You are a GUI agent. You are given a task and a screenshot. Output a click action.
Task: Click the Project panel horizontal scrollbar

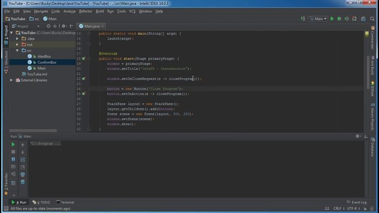[33, 131]
